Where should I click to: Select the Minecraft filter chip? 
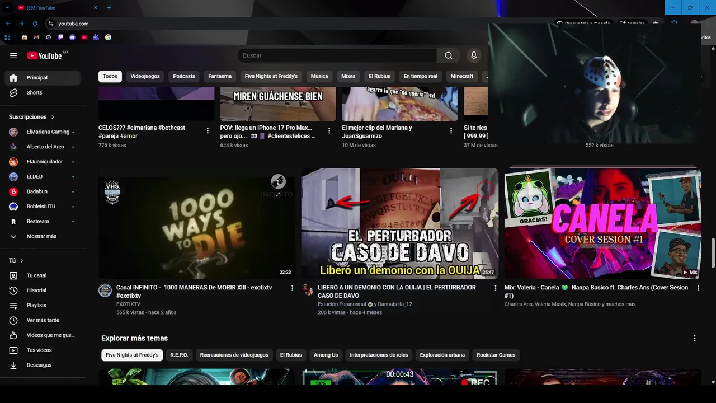click(462, 76)
